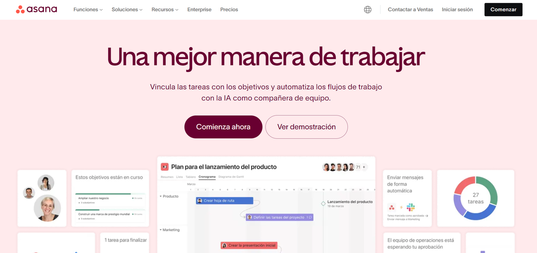Click the 'Comienza ahora' button
The width and height of the screenshot is (537, 253).
(x=223, y=127)
